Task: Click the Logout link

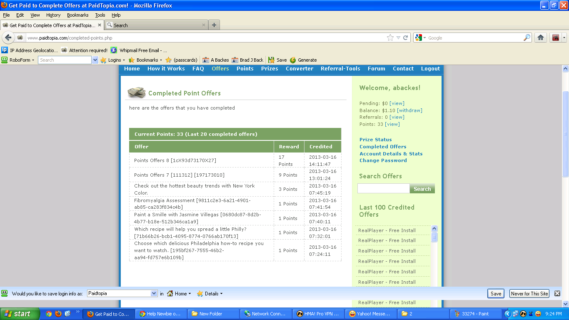Action: [x=430, y=69]
